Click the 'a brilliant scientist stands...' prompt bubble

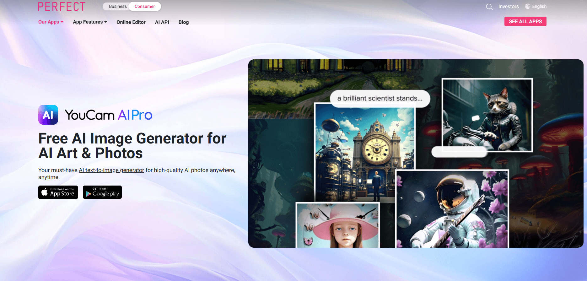coord(380,99)
